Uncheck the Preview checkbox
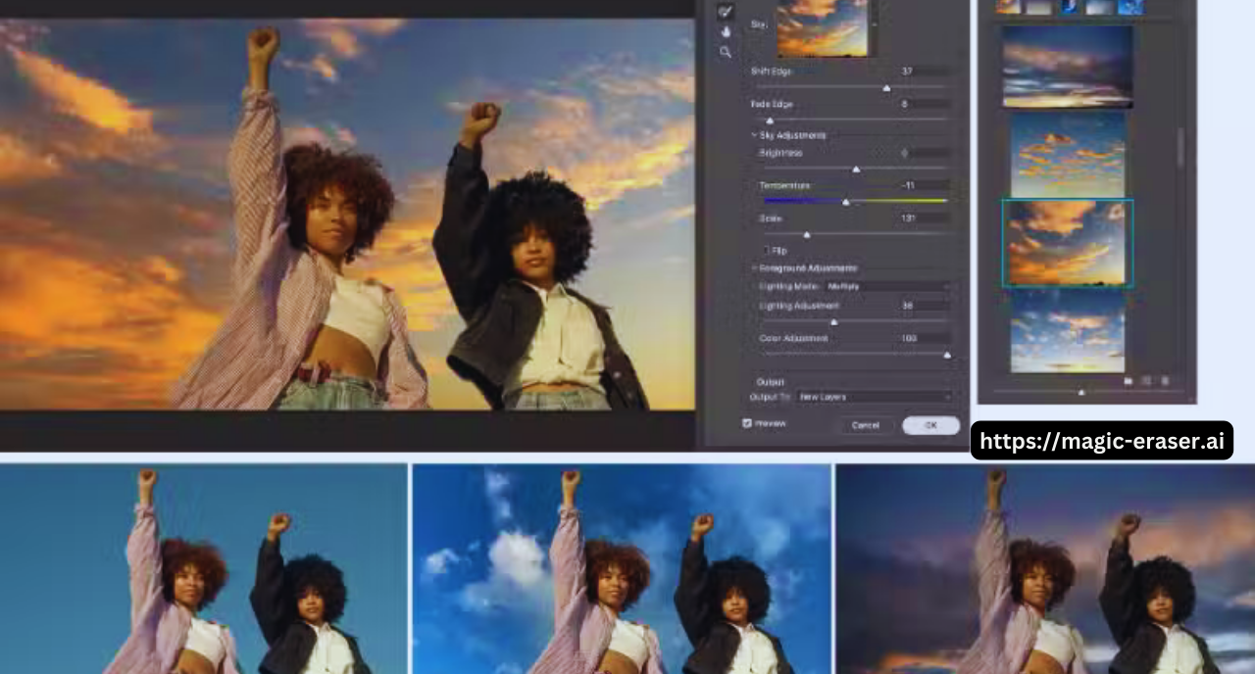 pyautogui.click(x=747, y=423)
